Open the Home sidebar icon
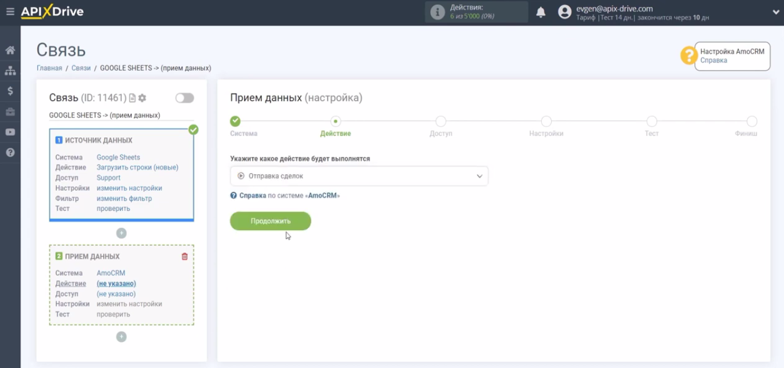This screenshot has height=368, width=784. (10, 50)
